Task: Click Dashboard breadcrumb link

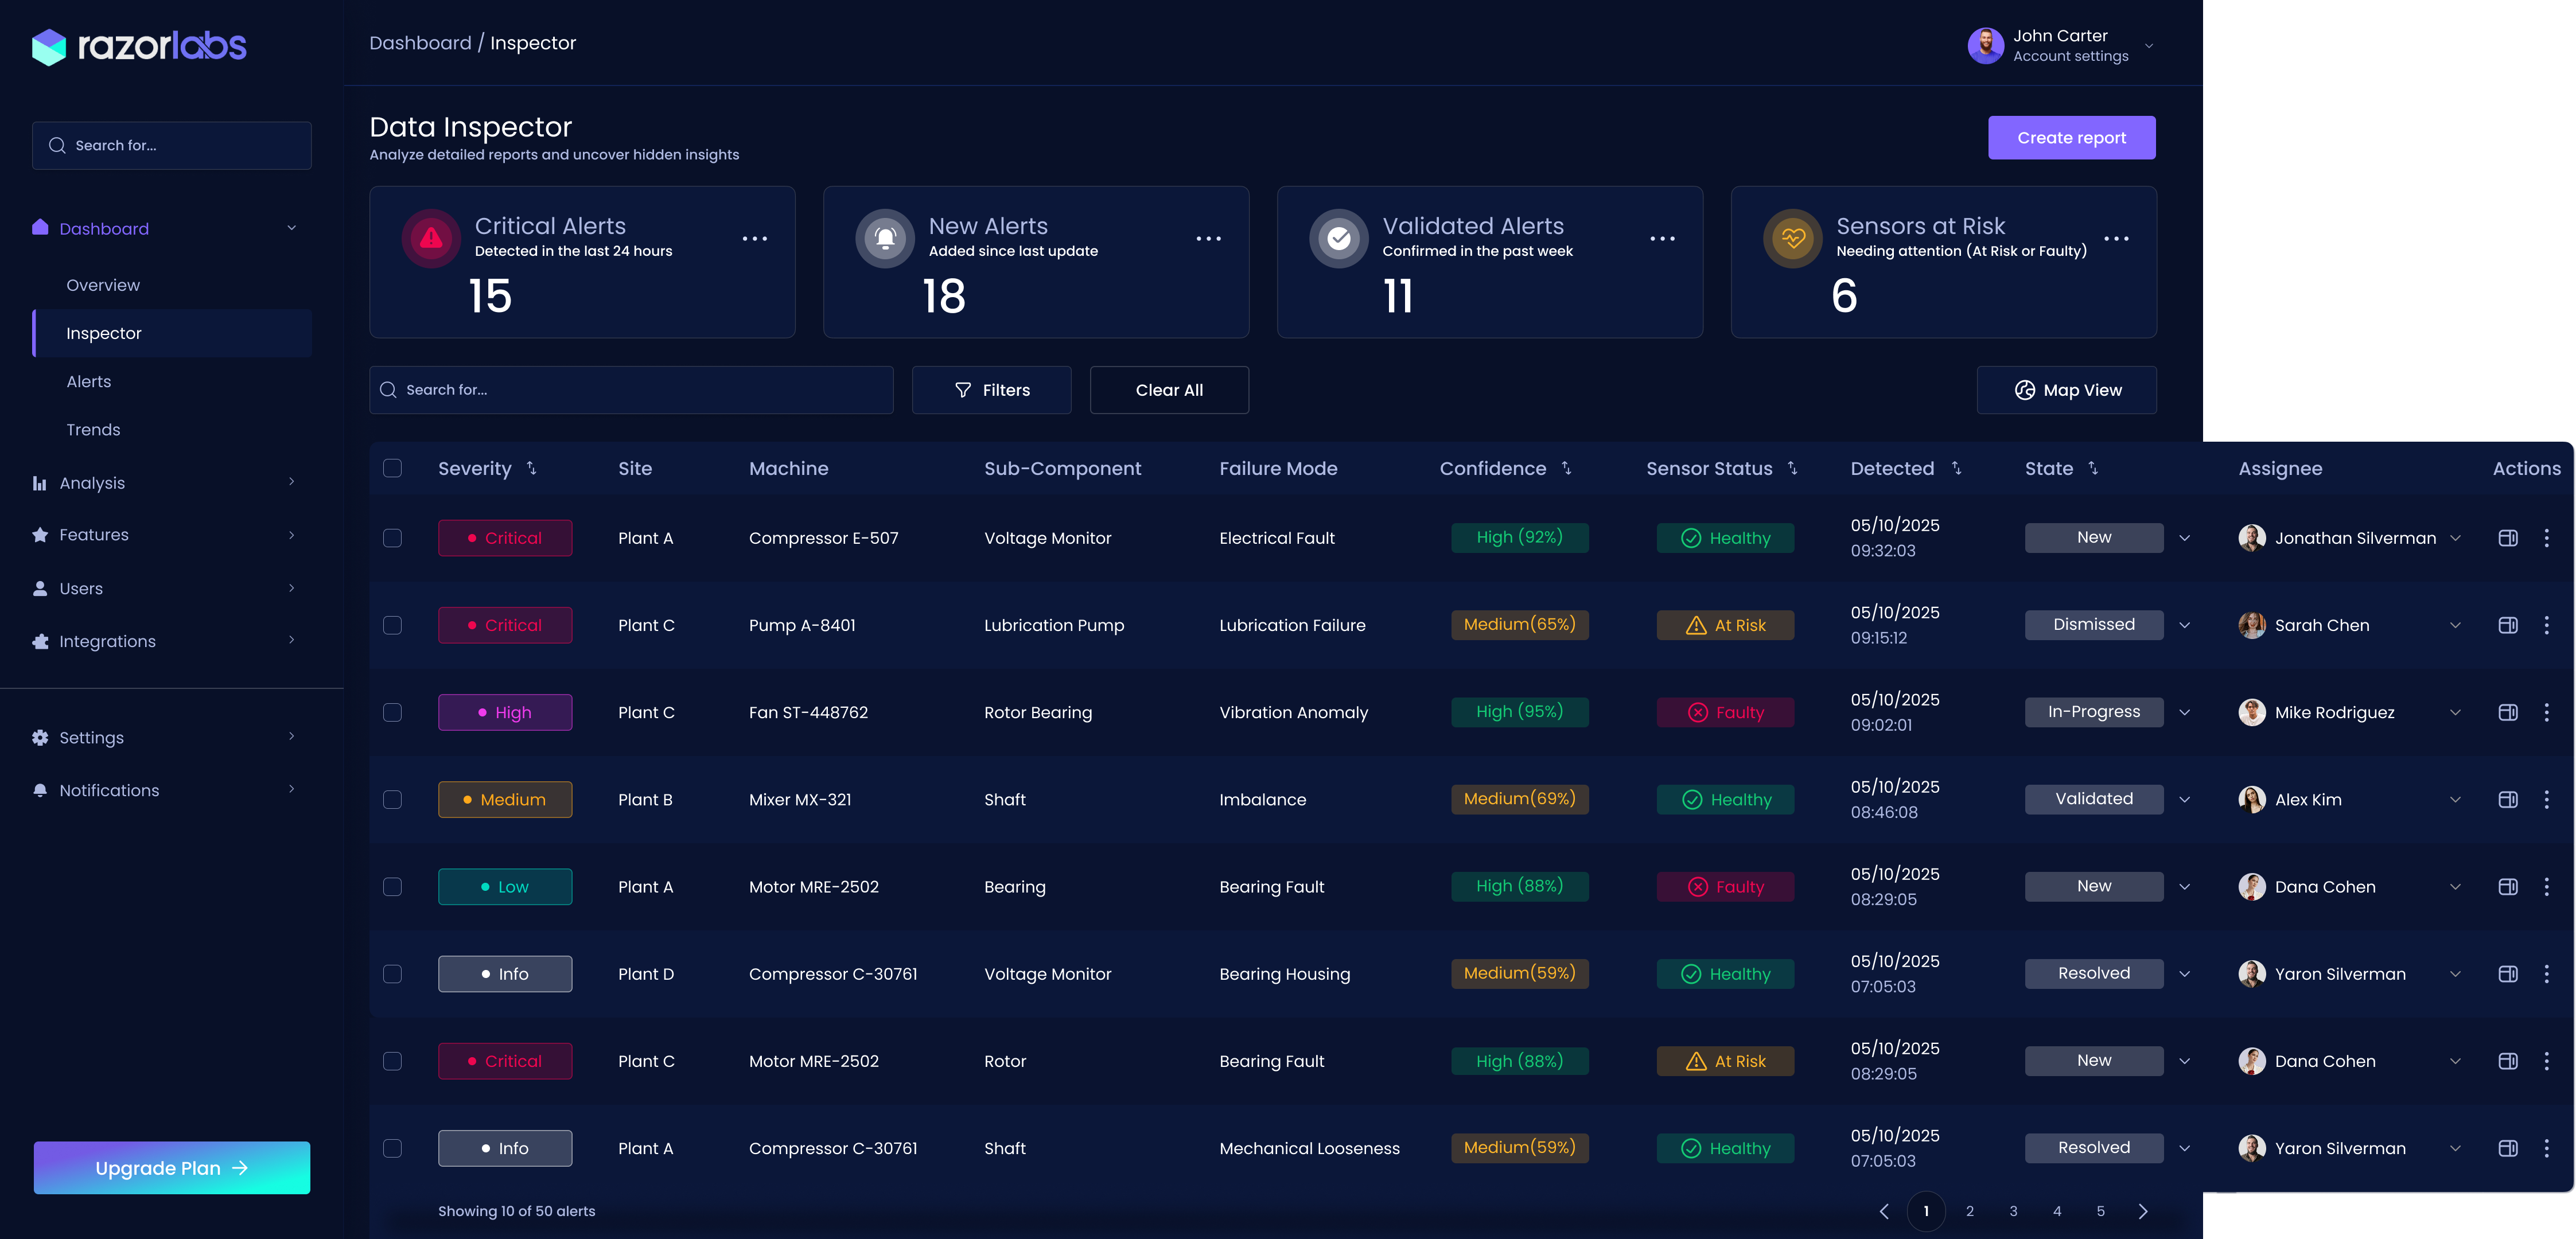Action: [x=420, y=43]
